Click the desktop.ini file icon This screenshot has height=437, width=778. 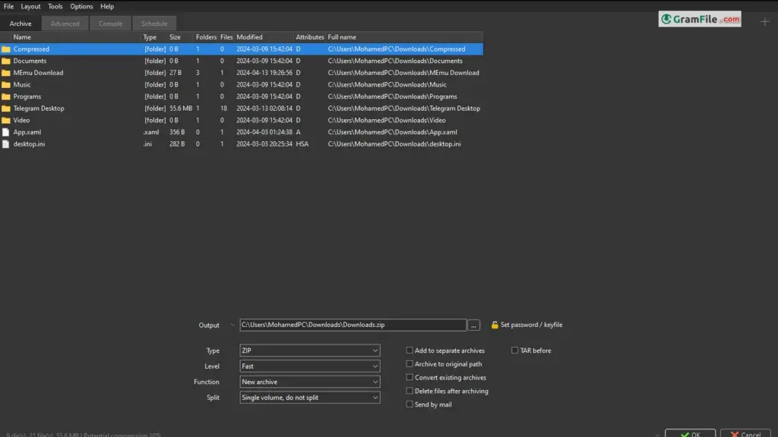click(6, 144)
